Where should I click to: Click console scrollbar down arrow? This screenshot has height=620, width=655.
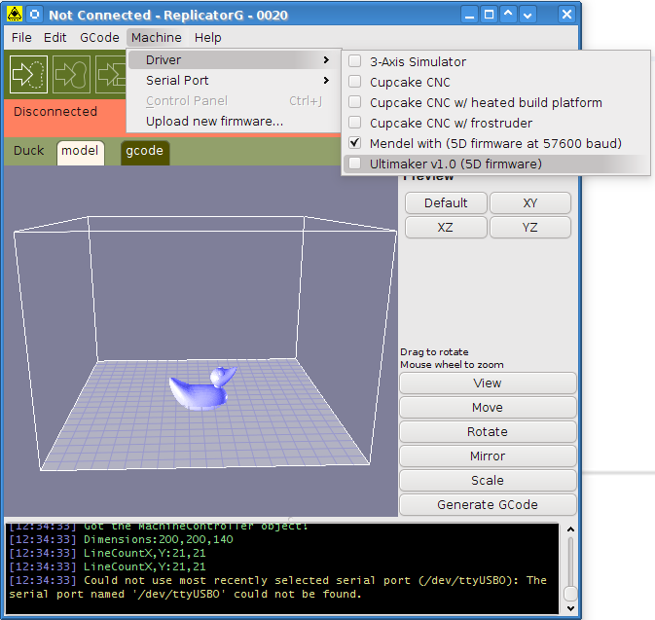tap(570, 608)
